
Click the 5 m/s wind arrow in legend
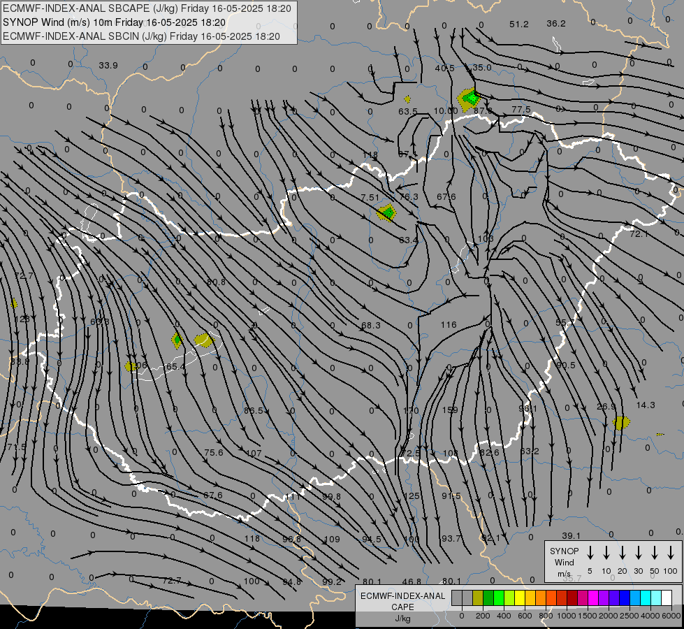[590, 553]
